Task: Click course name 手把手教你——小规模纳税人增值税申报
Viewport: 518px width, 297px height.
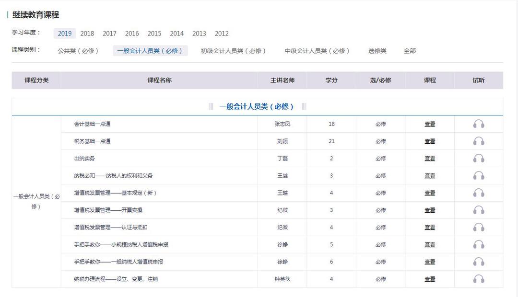Action: [121, 244]
